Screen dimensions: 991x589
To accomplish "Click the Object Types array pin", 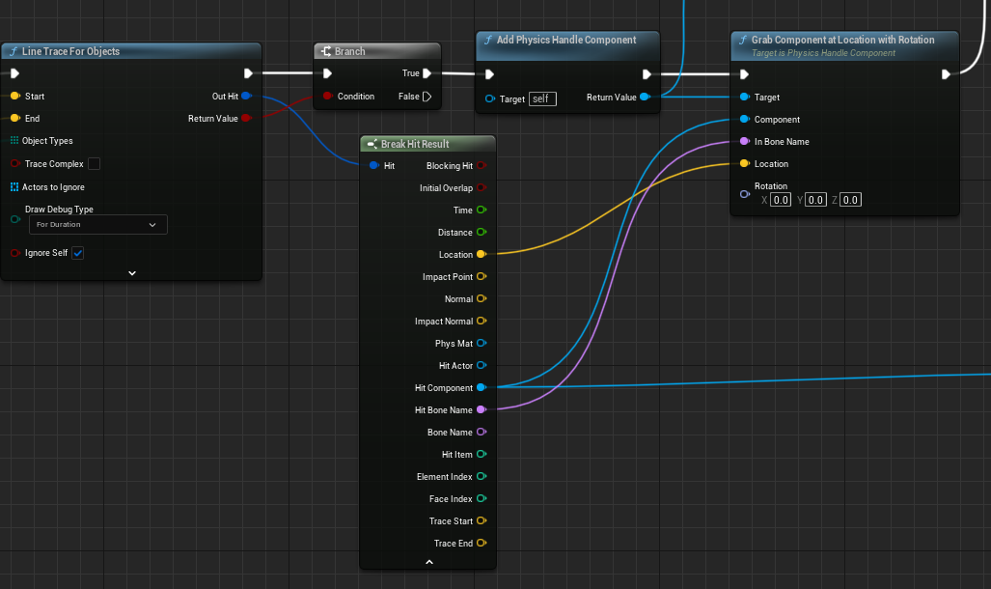I will (14, 140).
